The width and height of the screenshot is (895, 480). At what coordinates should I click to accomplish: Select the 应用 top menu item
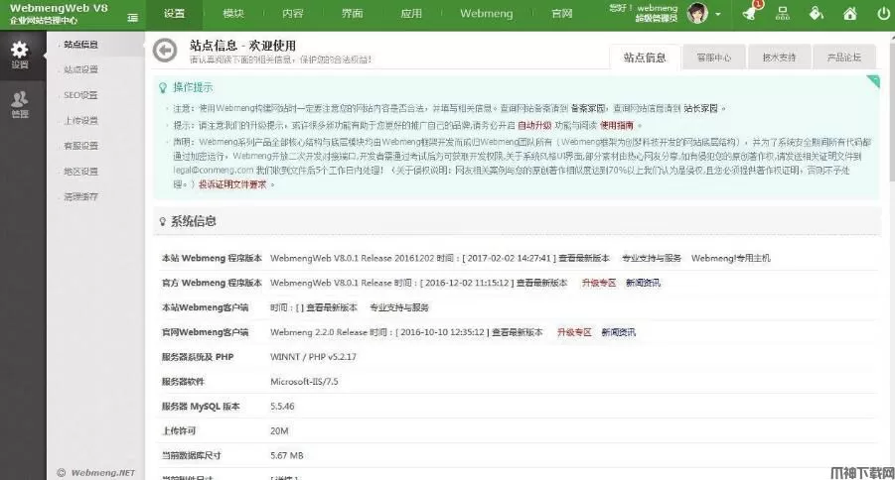pos(411,14)
